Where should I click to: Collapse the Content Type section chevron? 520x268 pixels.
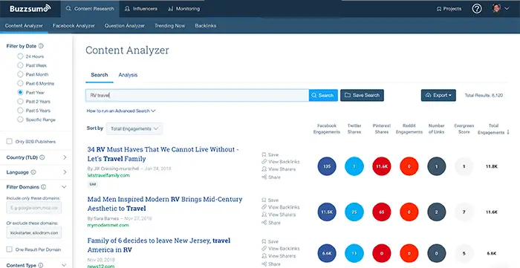point(65,265)
